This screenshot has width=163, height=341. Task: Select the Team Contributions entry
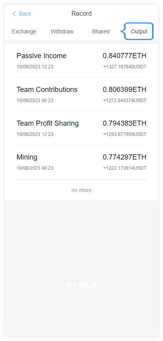(81, 94)
